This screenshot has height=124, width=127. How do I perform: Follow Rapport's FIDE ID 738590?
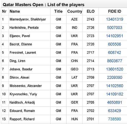(115, 119)
